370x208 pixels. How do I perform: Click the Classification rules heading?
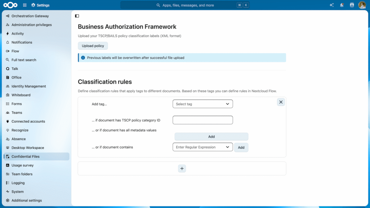tap(105, 82)
